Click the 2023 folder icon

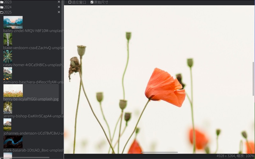click(2, 2)
